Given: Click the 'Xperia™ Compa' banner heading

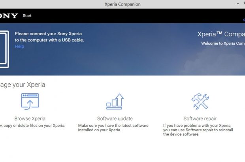Looking at the screenshot, I should 221,34.
